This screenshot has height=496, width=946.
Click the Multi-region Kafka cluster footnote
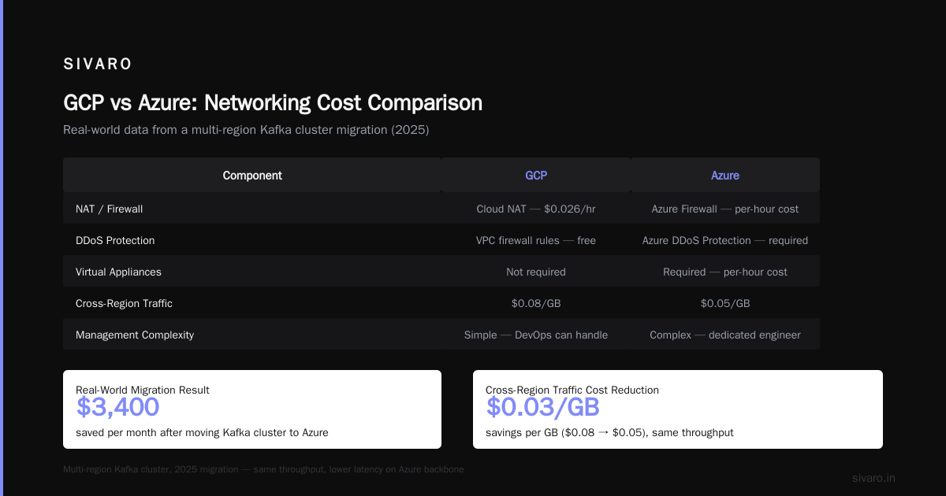click(x=263, y=469)
